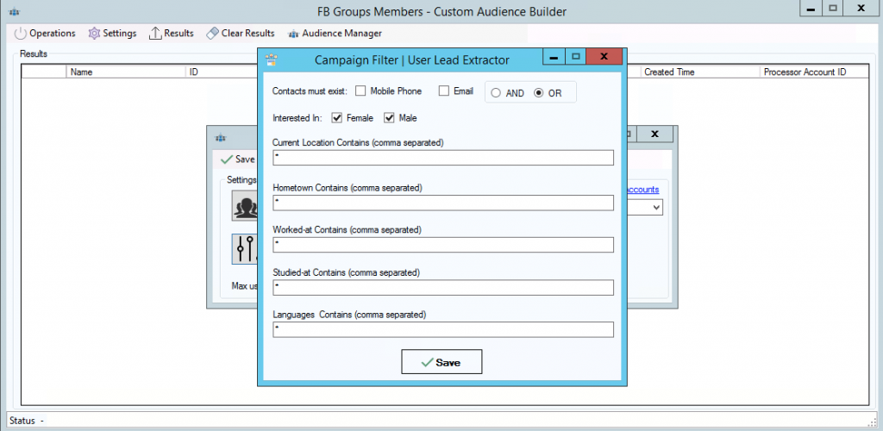
Task: Close the main FB Groups Members window
Action: pyautogui.click(x=861, y=9)
